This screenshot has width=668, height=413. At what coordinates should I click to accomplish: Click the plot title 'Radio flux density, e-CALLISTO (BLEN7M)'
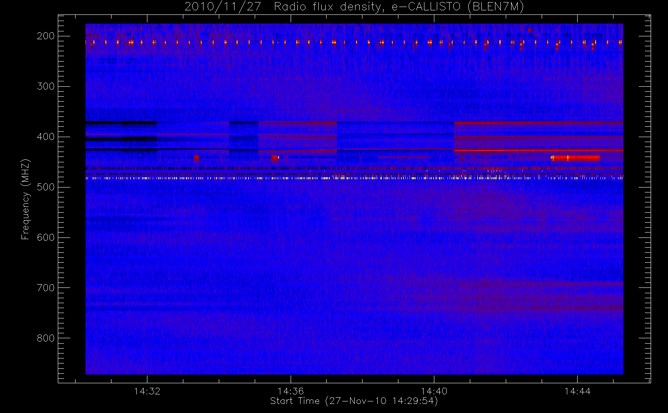[399, 7]
